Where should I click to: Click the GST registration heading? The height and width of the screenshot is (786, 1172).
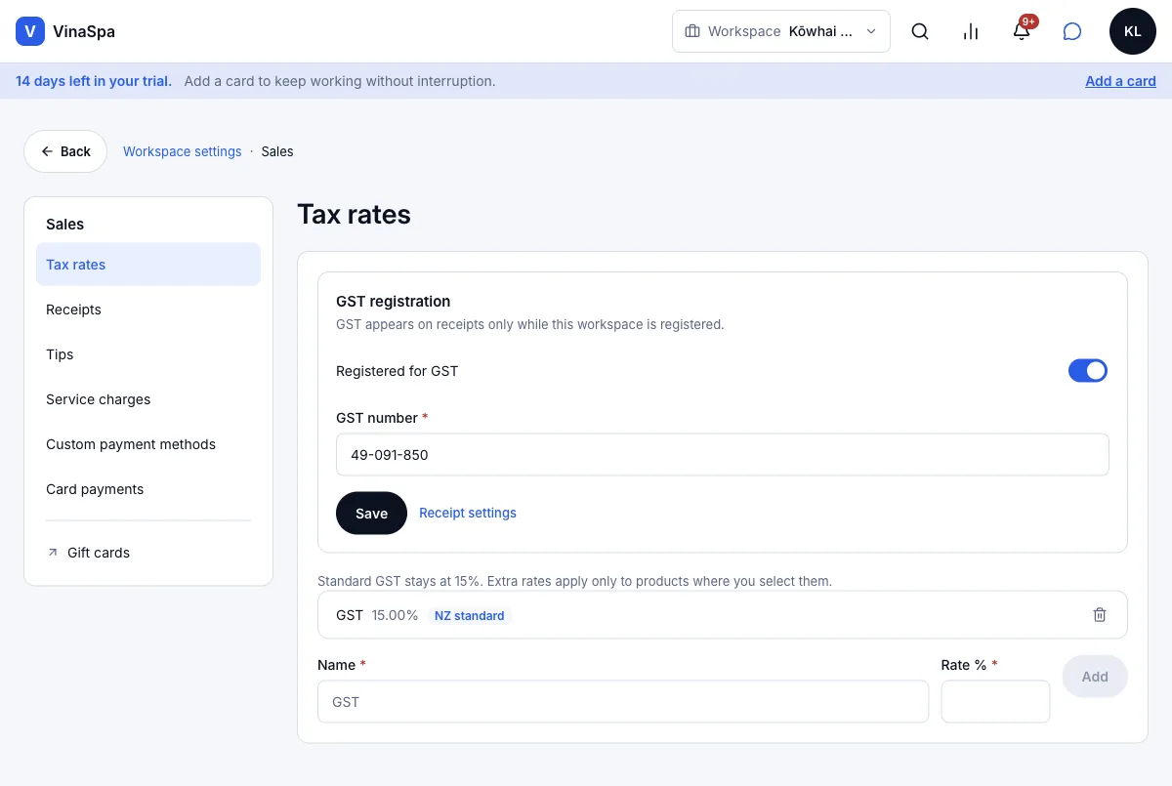click(x=393, y=302)
